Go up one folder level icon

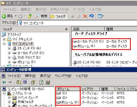click(x=30, y=16)
